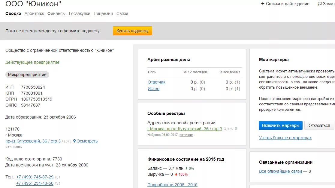335x188 pixels.
Task: Go to the Госзакупки tab
Action: pyautogui.click(x=80, y=13)
